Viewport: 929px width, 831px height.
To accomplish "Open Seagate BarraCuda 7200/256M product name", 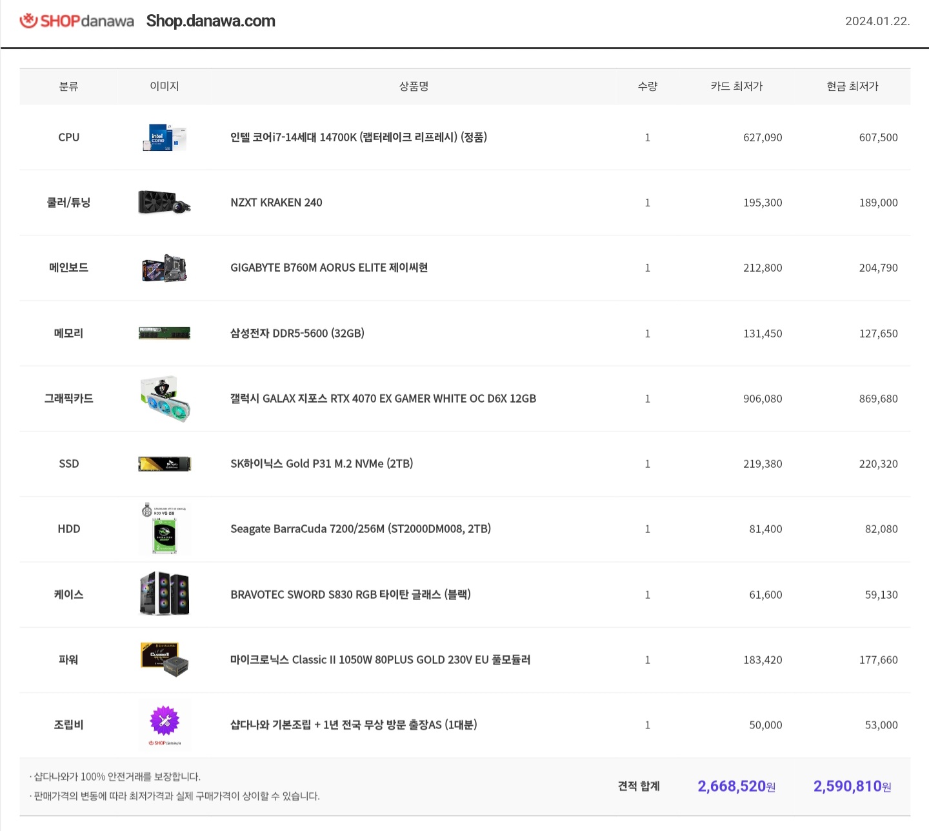I will (x=361, y=529).
